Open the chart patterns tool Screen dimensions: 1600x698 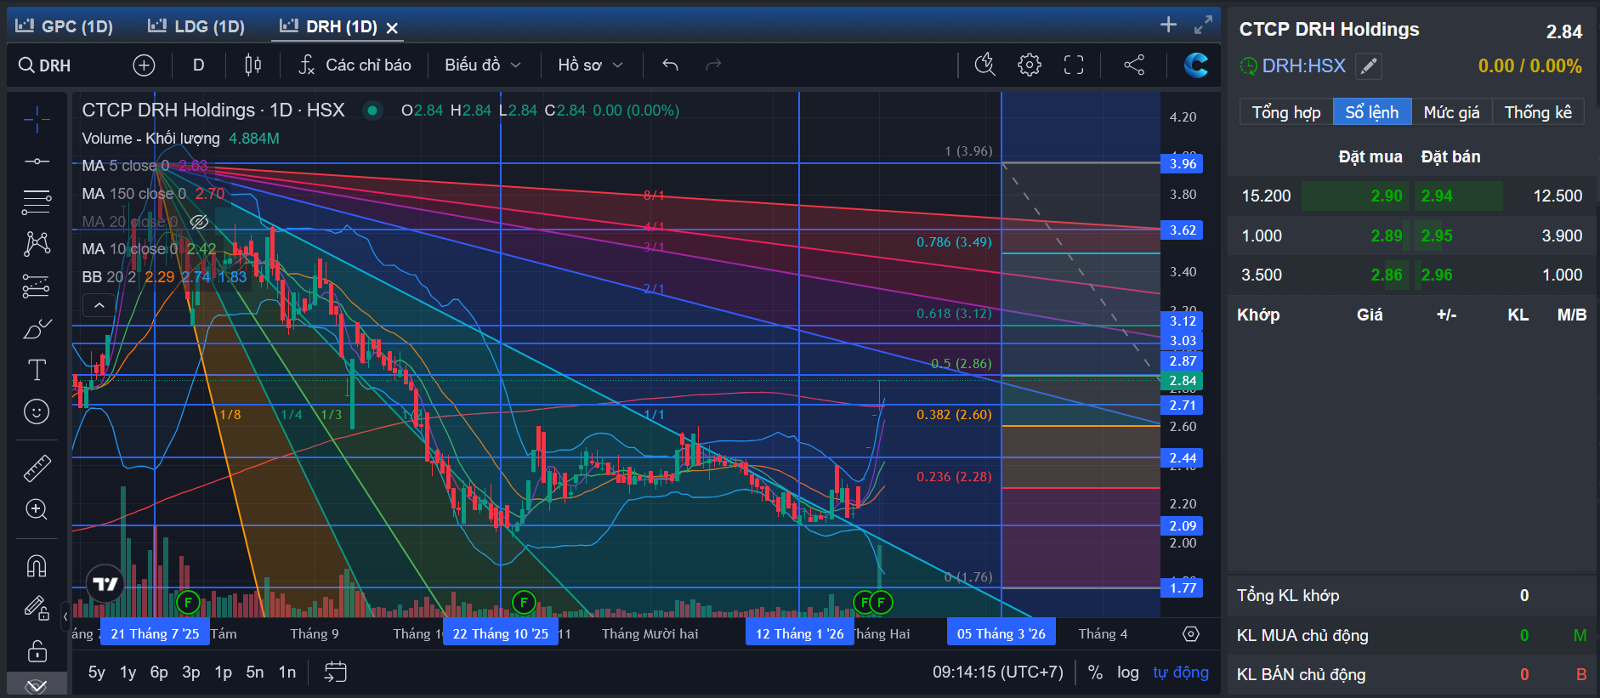36,244
